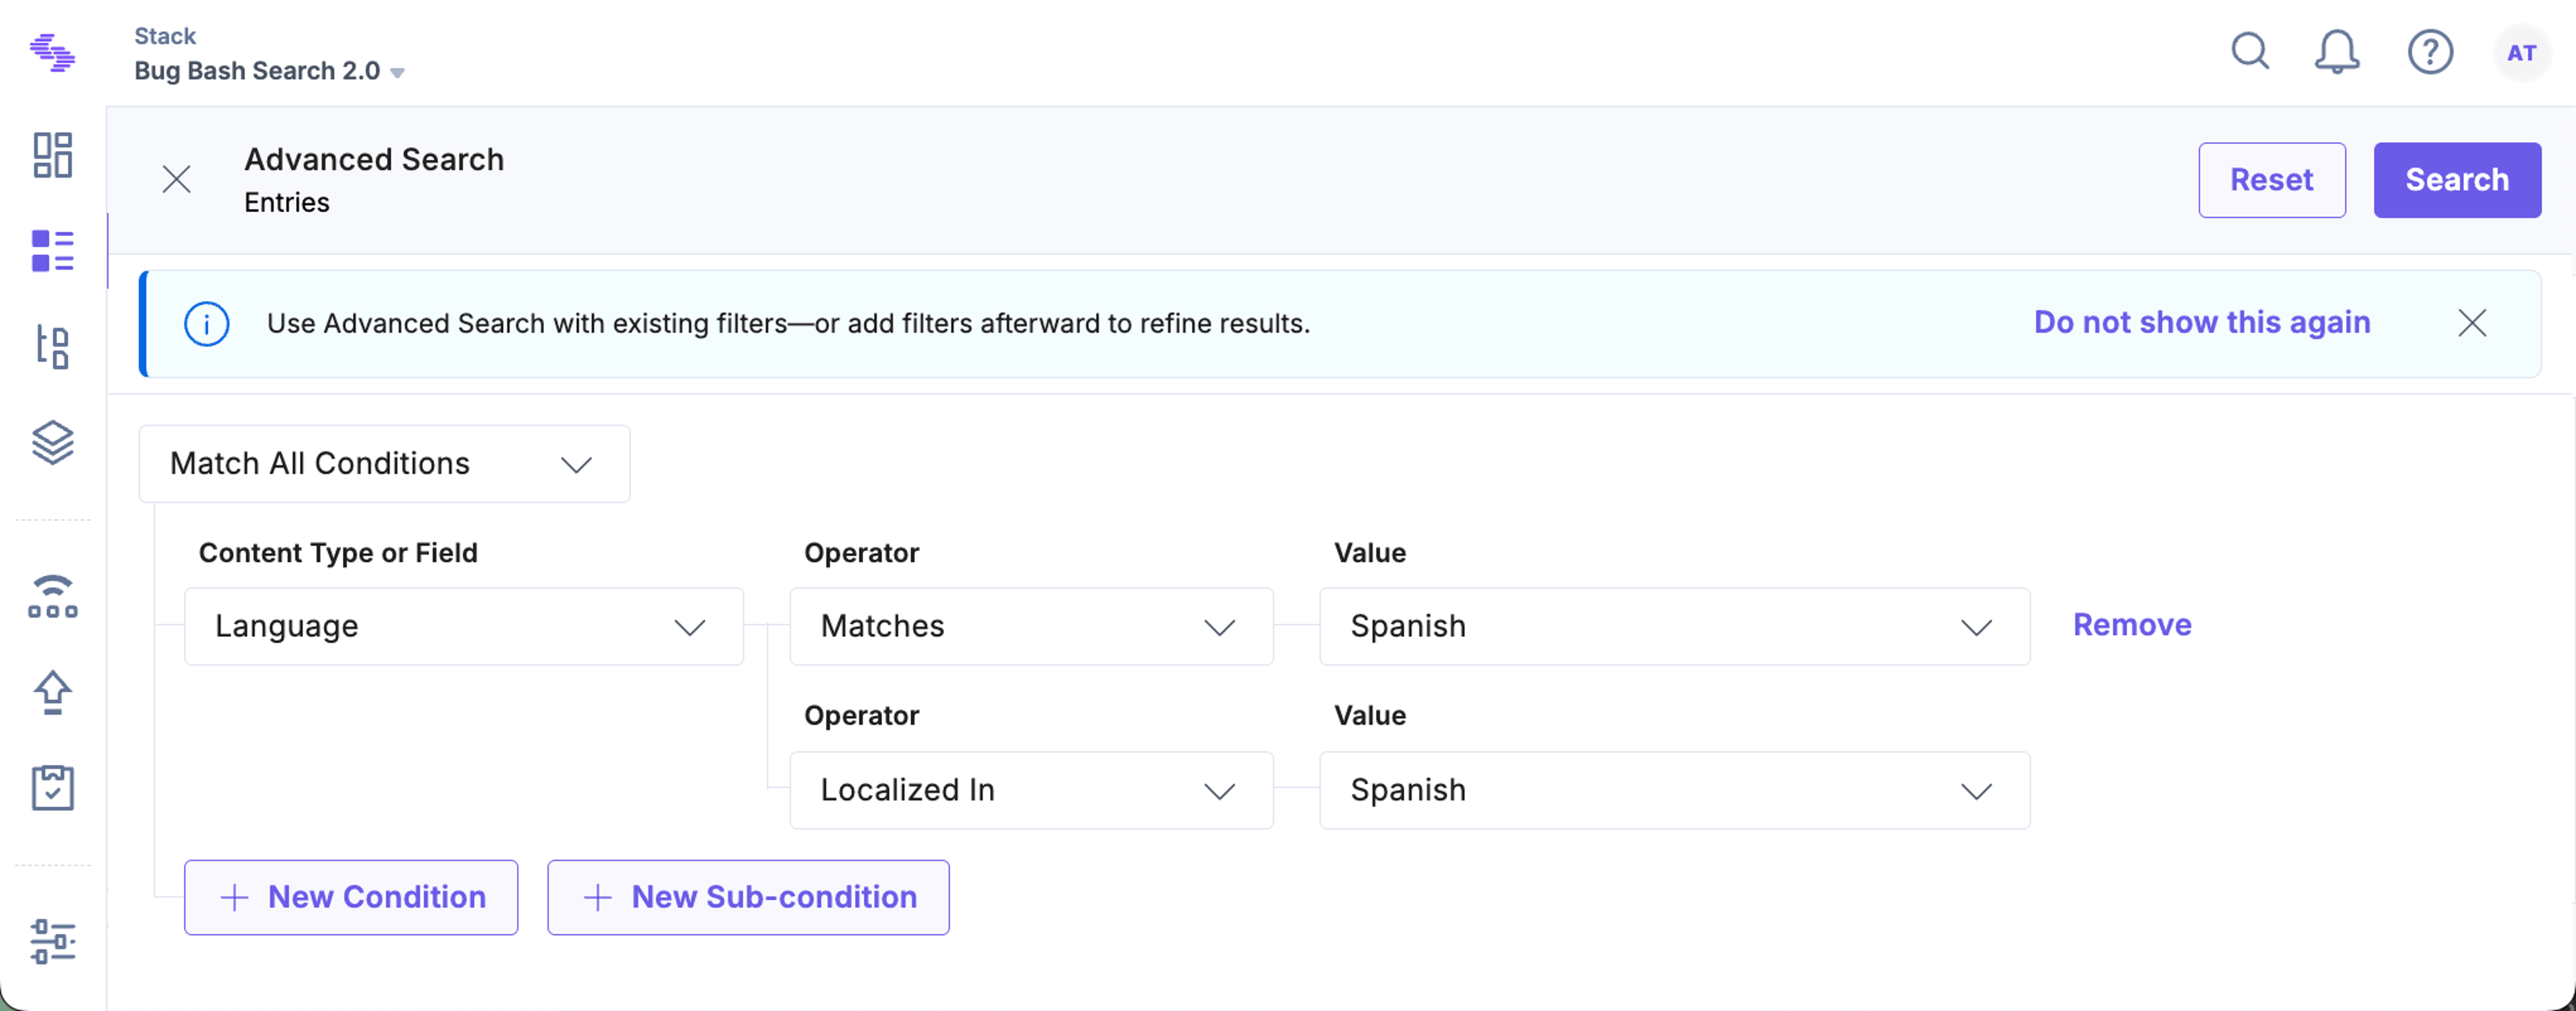Open the Settings sliders icon in sidebar
The width and height of the screenshot is (2576, 1011).
(x=52, y=942)
